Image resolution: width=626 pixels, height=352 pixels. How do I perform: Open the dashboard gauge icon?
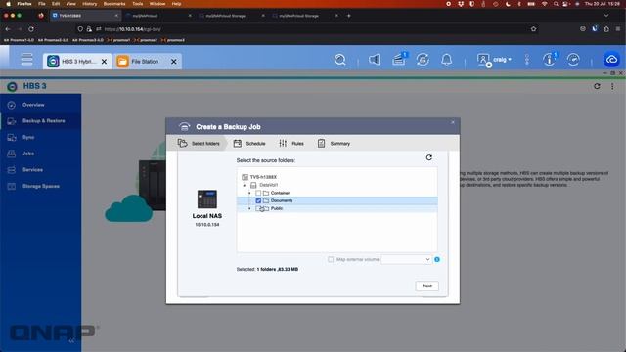[573, 60]
